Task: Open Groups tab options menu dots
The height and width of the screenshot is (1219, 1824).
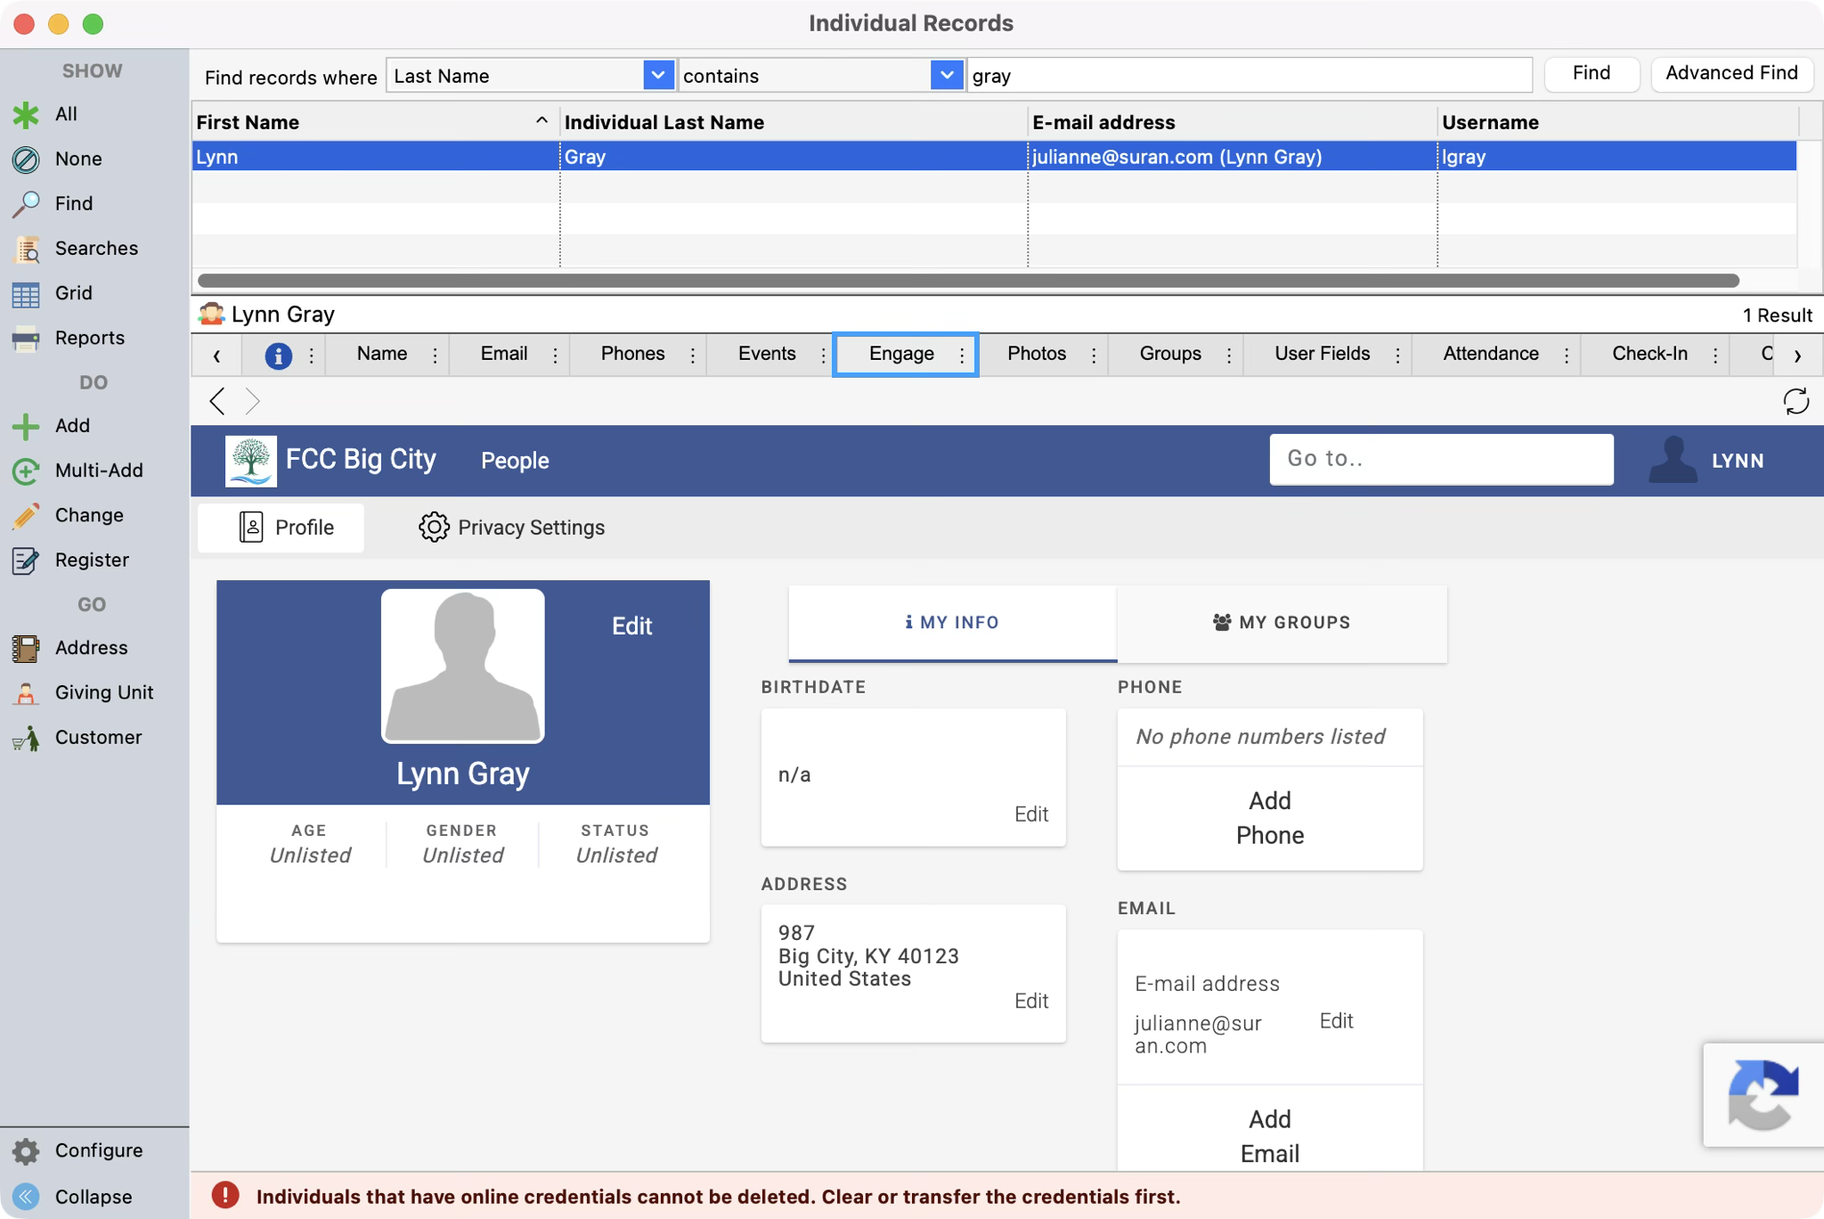Action: [1229, 355]
